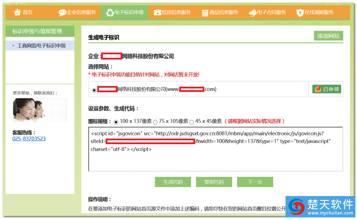The image size is (357, 219).
Task: Click the 图标规格 label
Action: (99, 121)
